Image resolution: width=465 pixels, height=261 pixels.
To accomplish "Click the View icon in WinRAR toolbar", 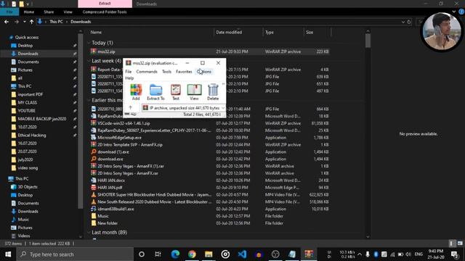I will coord(194,92).
